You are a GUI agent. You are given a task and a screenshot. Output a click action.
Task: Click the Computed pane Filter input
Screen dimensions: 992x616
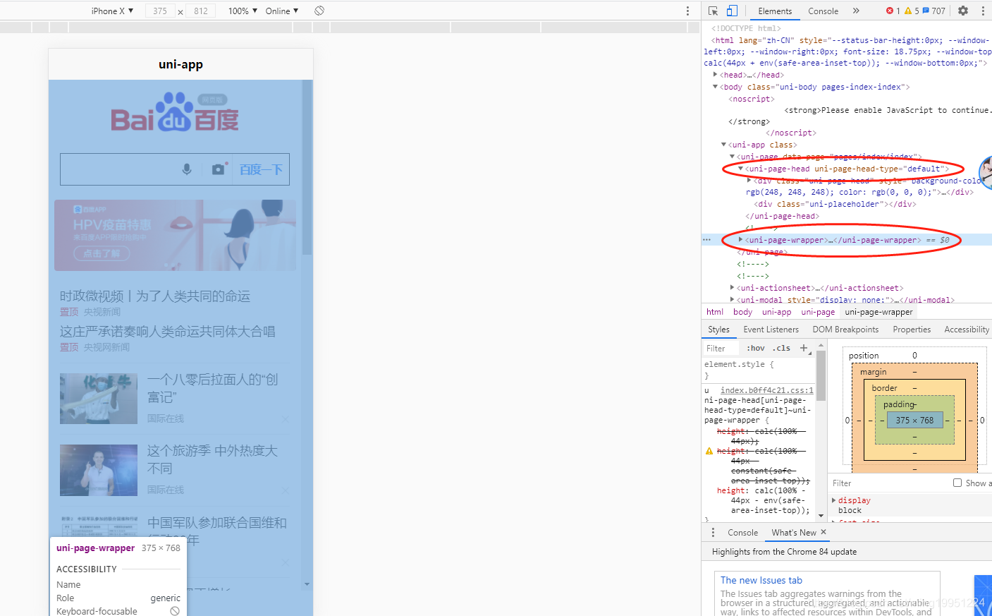click(888, 483)
